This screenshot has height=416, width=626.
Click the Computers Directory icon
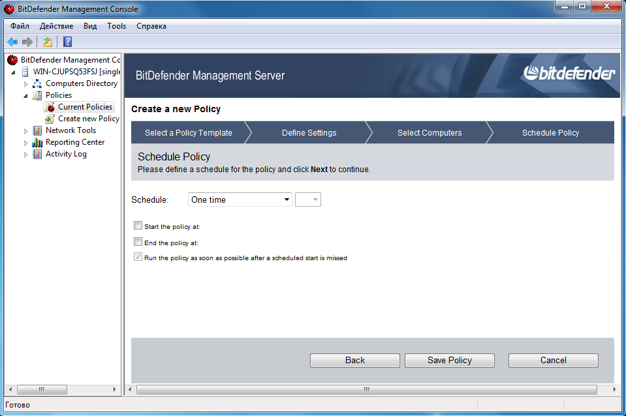(x=37, y=83)
